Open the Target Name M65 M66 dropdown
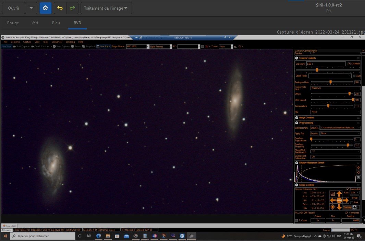This screenshot has height=241, width=365. click(148, 47)
